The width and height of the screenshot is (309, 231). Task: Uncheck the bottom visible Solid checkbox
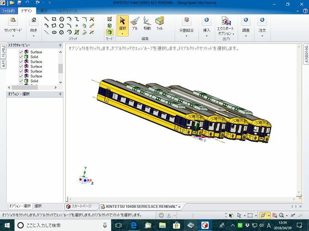point(21,81)
